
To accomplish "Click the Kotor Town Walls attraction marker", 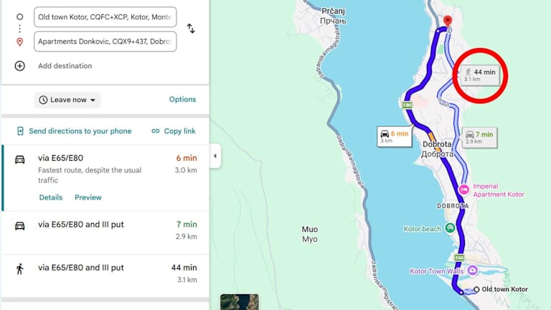I will (x=472, y=271).
